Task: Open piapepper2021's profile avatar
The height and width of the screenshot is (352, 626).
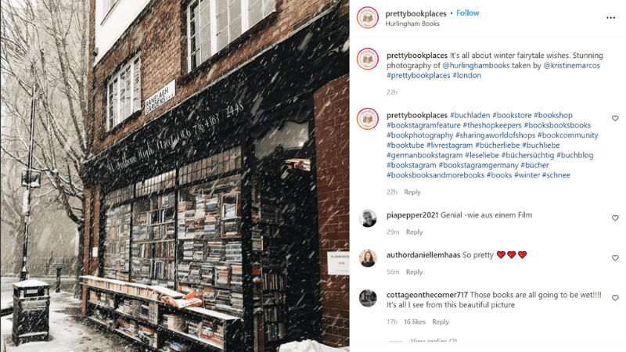Action: [x=367, y=218]
